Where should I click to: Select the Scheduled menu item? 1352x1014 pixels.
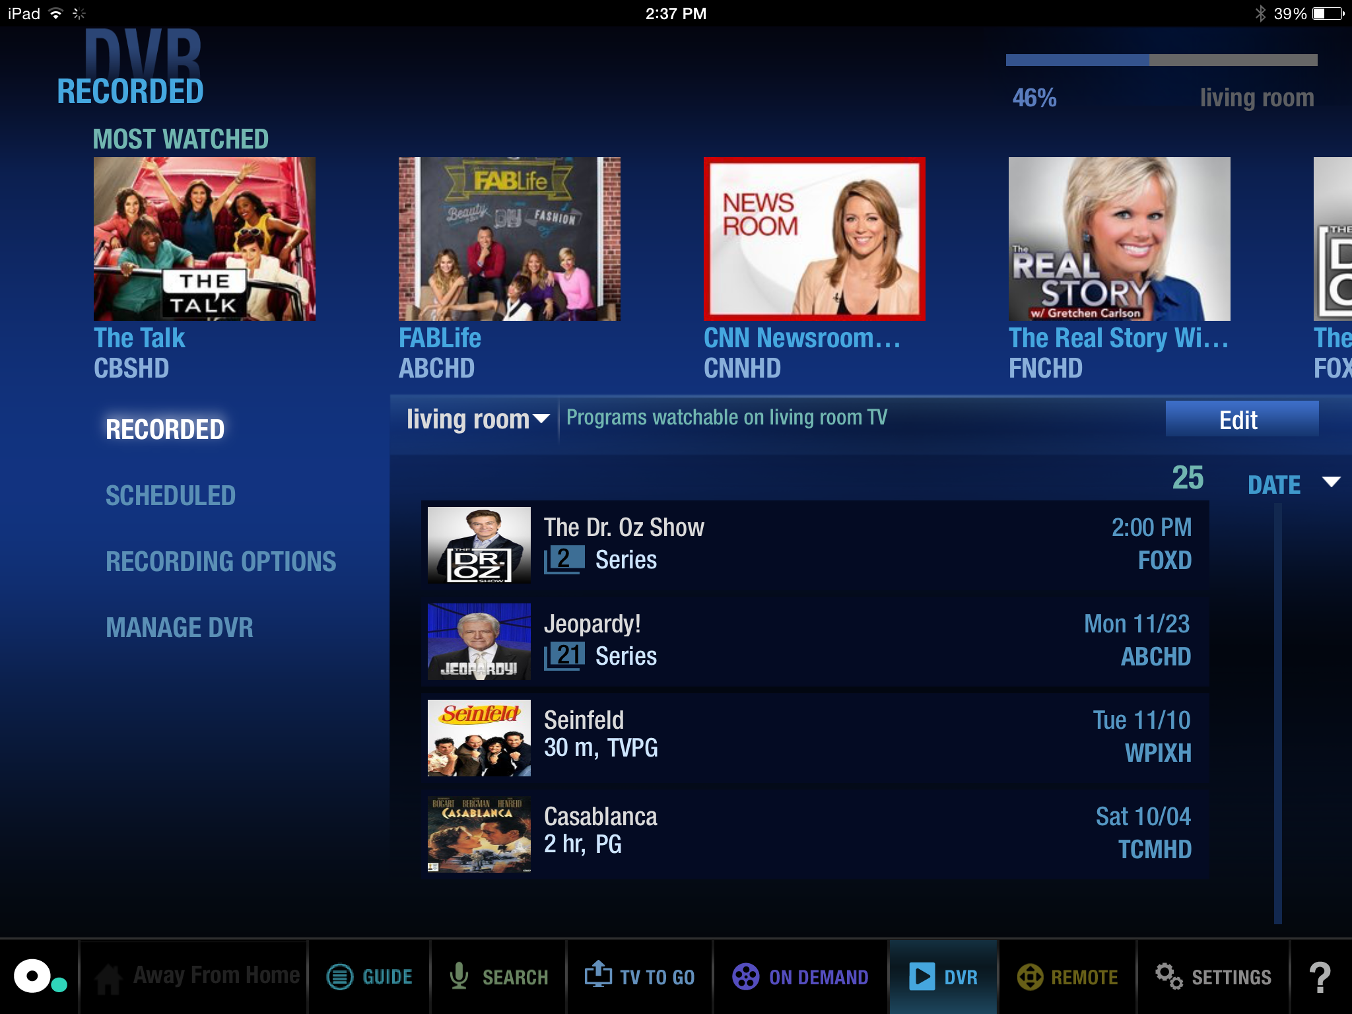coord(170,495)
